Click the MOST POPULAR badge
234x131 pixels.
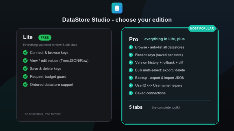click(202, 29)
